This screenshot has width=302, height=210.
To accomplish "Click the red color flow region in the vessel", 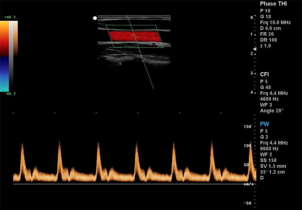I will (123, 36).
